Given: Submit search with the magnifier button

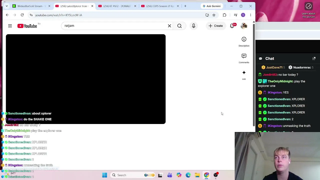Looking at the screenshot, I should pos(179,26).
